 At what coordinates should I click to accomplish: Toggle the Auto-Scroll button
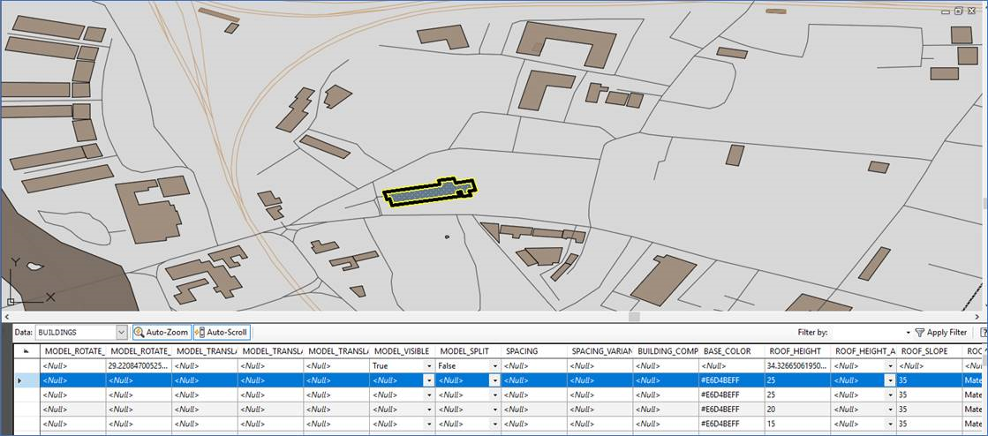coord(222,333)
